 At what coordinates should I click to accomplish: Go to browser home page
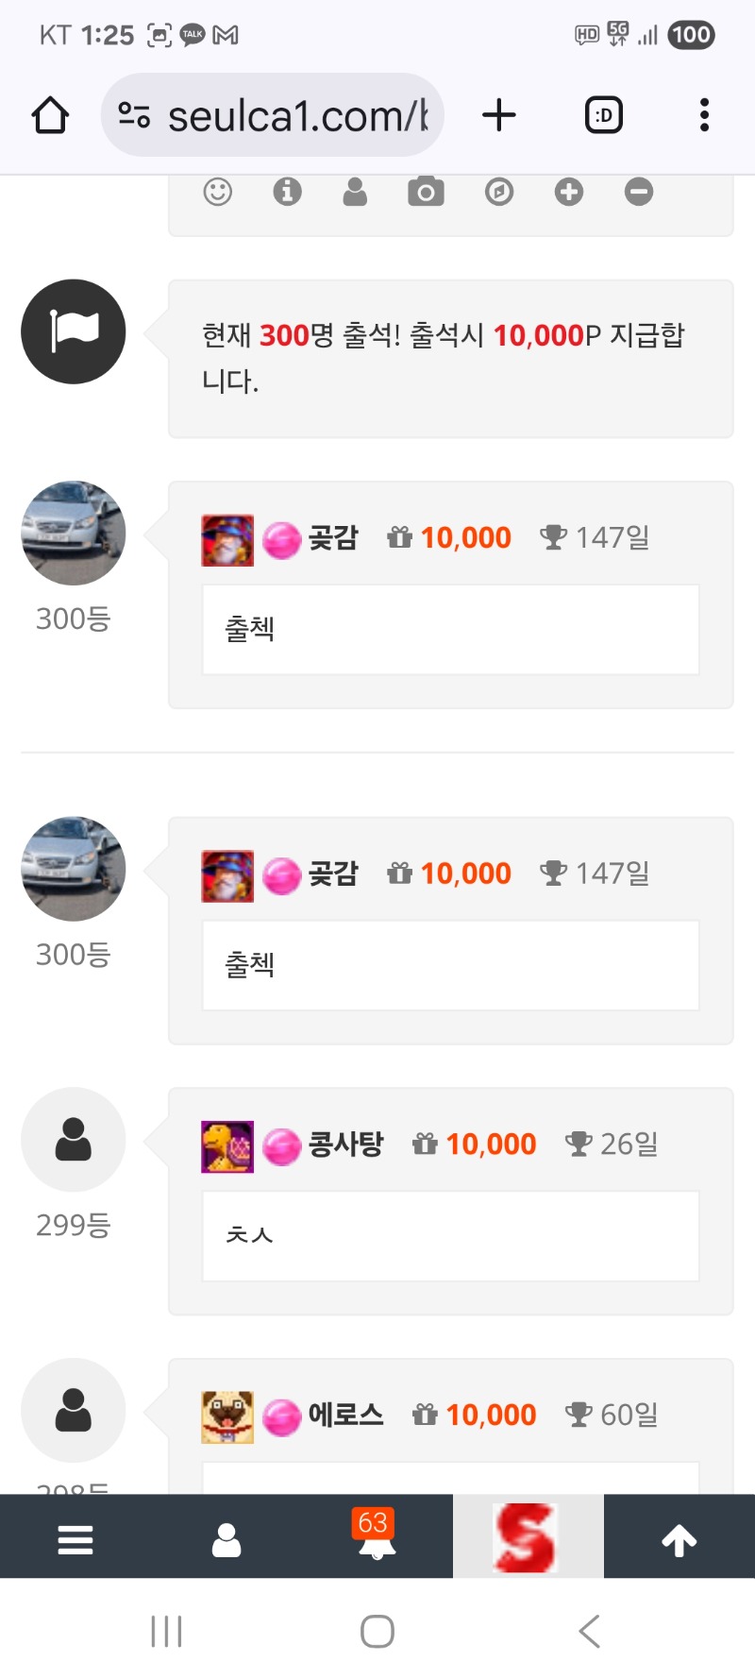[x=50, y=115]
